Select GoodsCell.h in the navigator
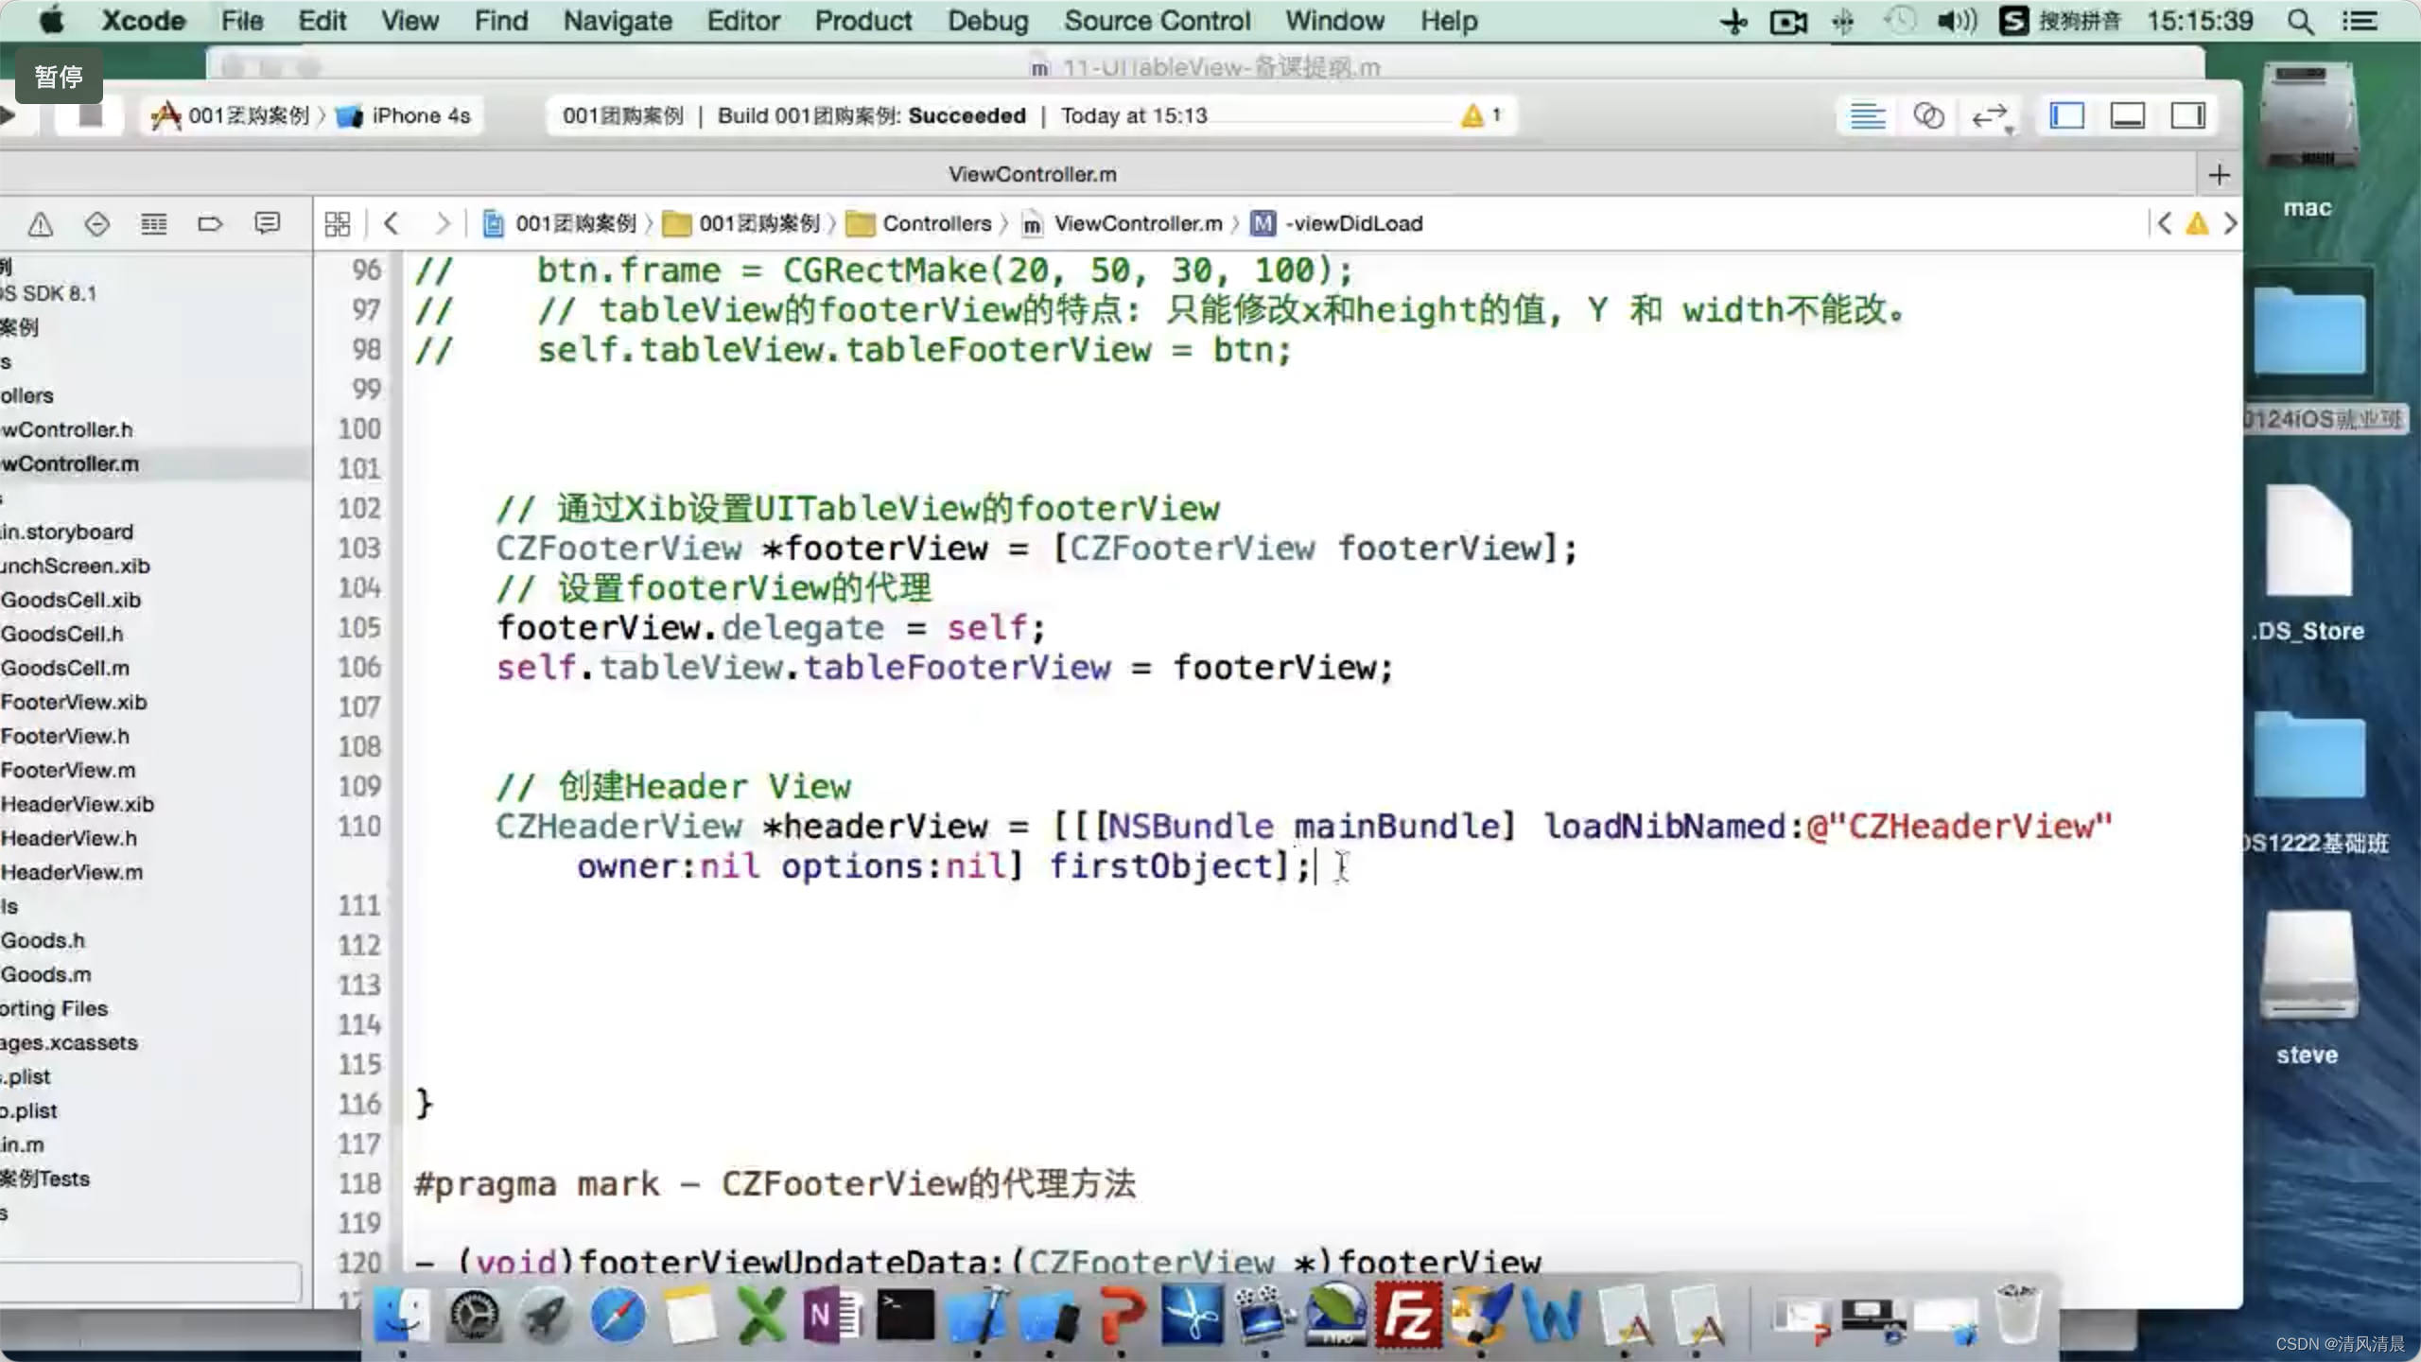Screen dimensions: 2421x1362 pyautogui.click(x=62, y=634)
